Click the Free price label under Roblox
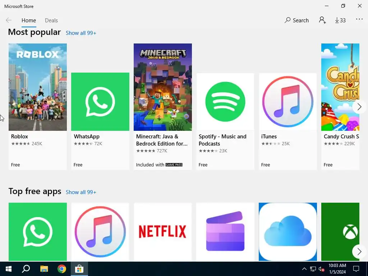Image resolution: width=368 pixels, height=276 pixels. (15, 165)
